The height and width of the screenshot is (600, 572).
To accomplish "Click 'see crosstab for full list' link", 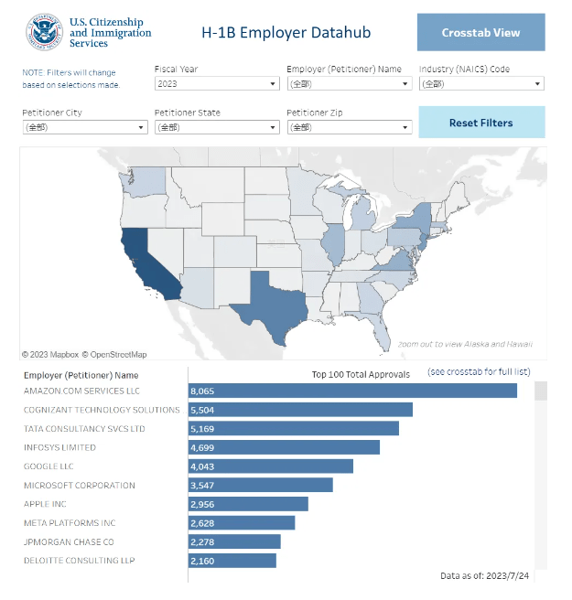I will click(479, 372).
